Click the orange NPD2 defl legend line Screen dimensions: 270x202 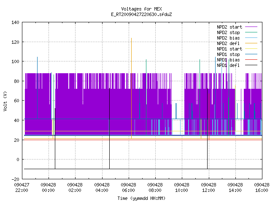pos(251,43)
